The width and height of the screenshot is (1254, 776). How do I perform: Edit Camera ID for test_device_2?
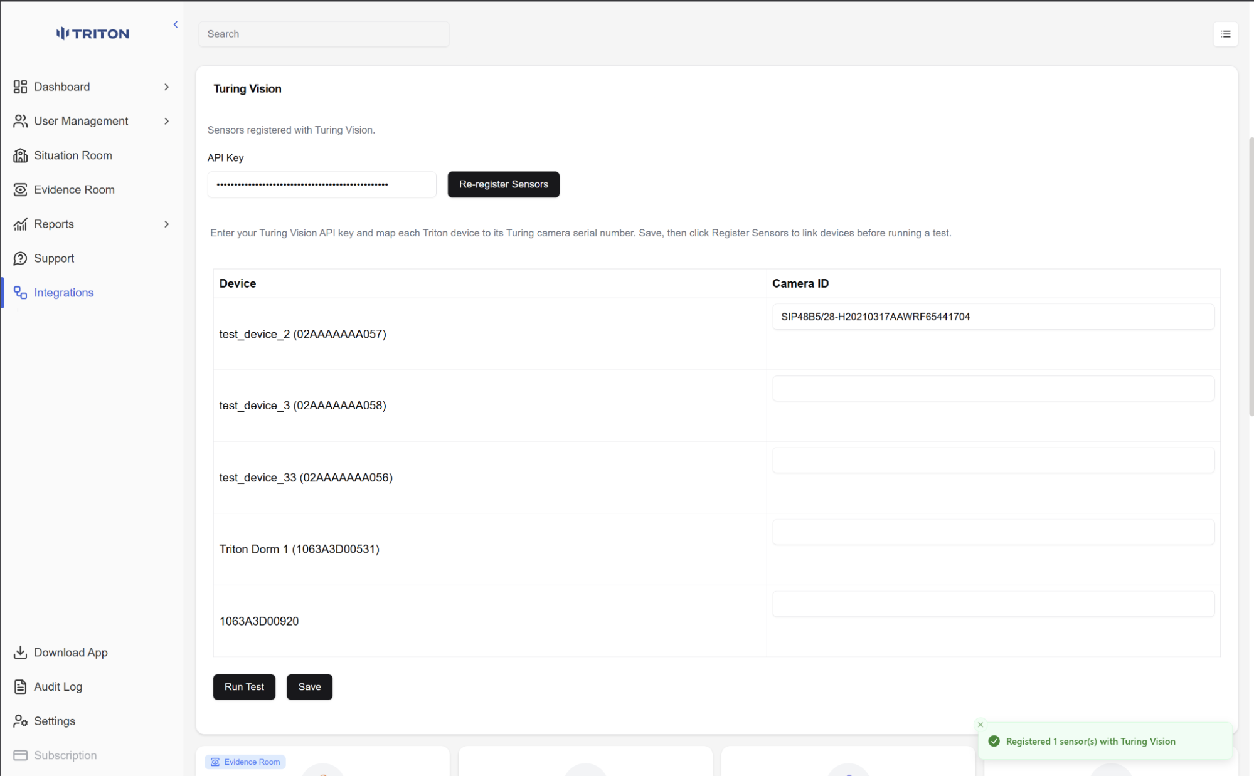coord(993,317)
